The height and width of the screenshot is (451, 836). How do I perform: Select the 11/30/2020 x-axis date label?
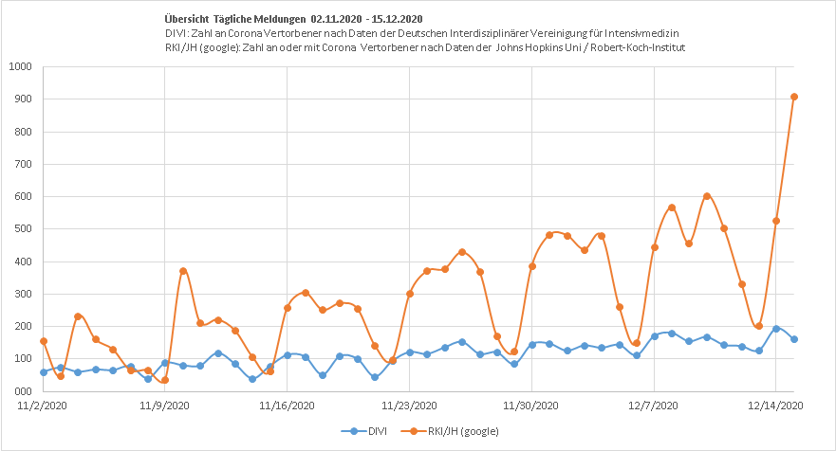point(531,406)
